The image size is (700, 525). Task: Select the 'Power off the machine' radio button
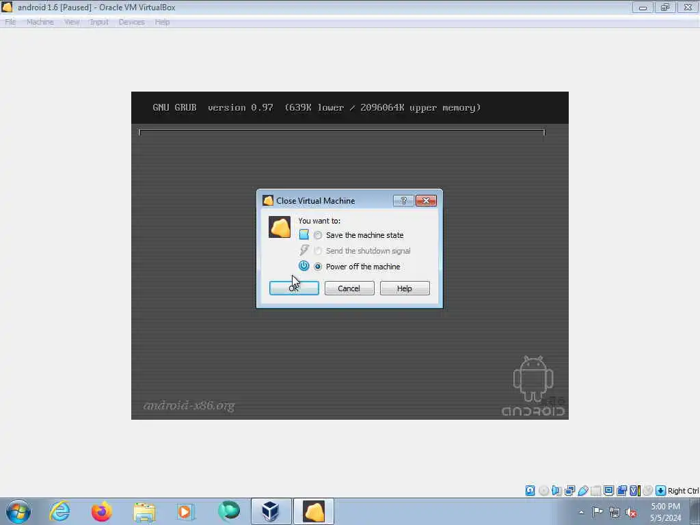[x=317, y=267]
